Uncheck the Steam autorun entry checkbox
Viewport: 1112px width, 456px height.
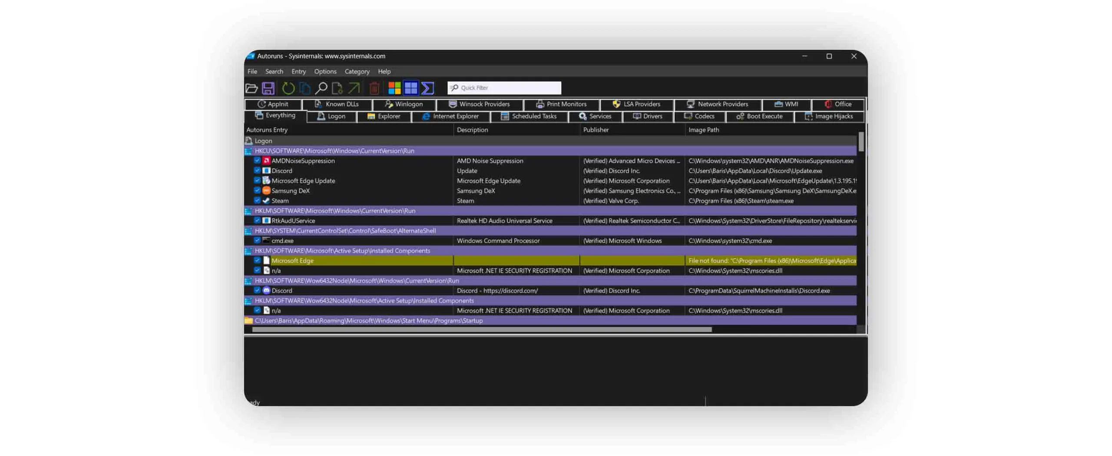(257, 200)
